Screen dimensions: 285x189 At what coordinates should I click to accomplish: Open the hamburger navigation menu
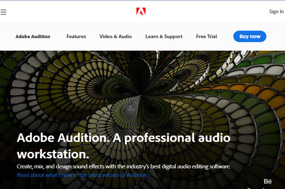(x=4, y=12)
